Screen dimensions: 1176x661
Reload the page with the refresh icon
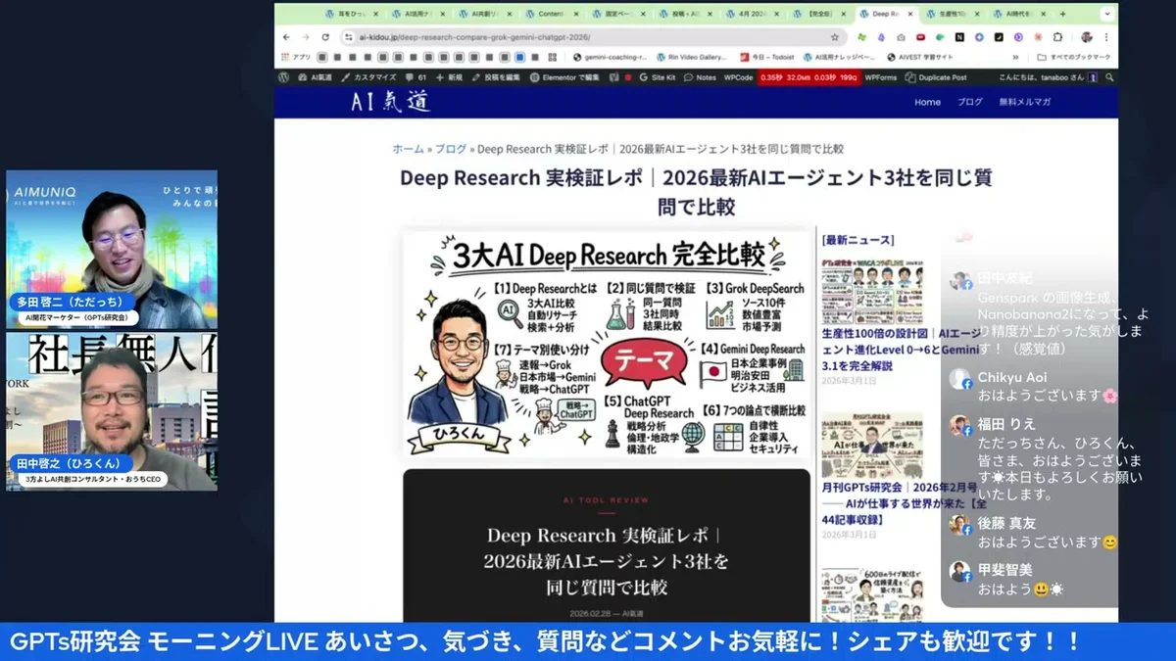coord(325,35)
